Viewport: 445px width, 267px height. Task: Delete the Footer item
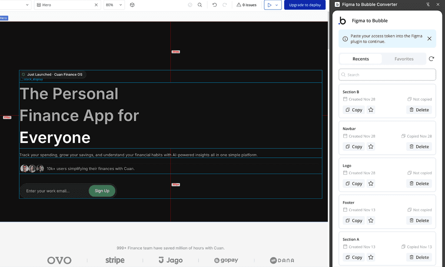click(x=419, y=220)
